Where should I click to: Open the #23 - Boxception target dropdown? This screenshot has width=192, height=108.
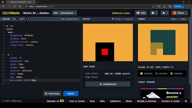pos(64,13)
